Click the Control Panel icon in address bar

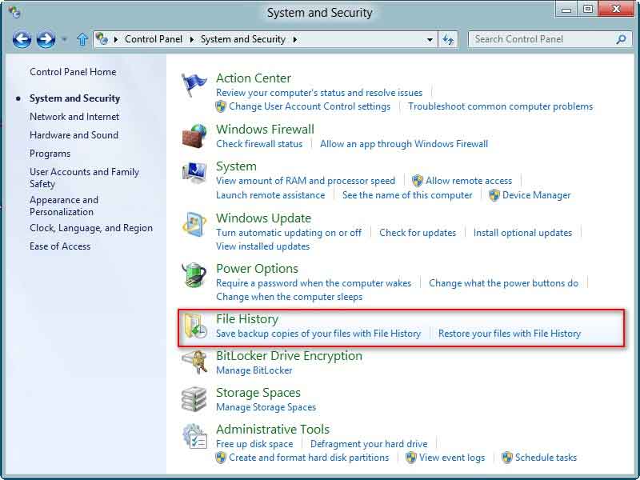pos(102,38)
